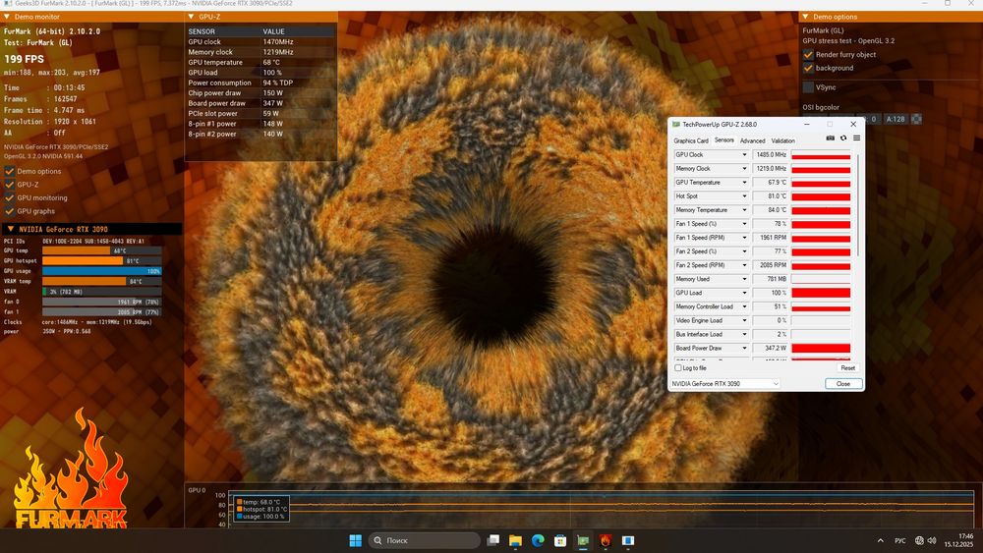This screenshot has height=553, width=983.
Task: Click the PCIe slot power row
Action: pos(260,113)
